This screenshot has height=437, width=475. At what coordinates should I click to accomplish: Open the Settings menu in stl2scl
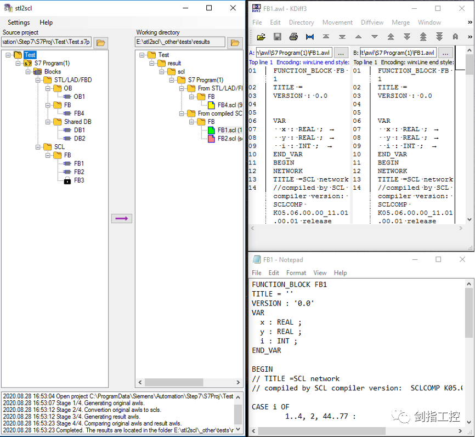[x=19, y=22]
